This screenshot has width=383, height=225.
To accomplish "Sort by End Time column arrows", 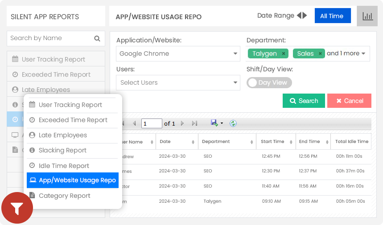I will pos(327,142).
